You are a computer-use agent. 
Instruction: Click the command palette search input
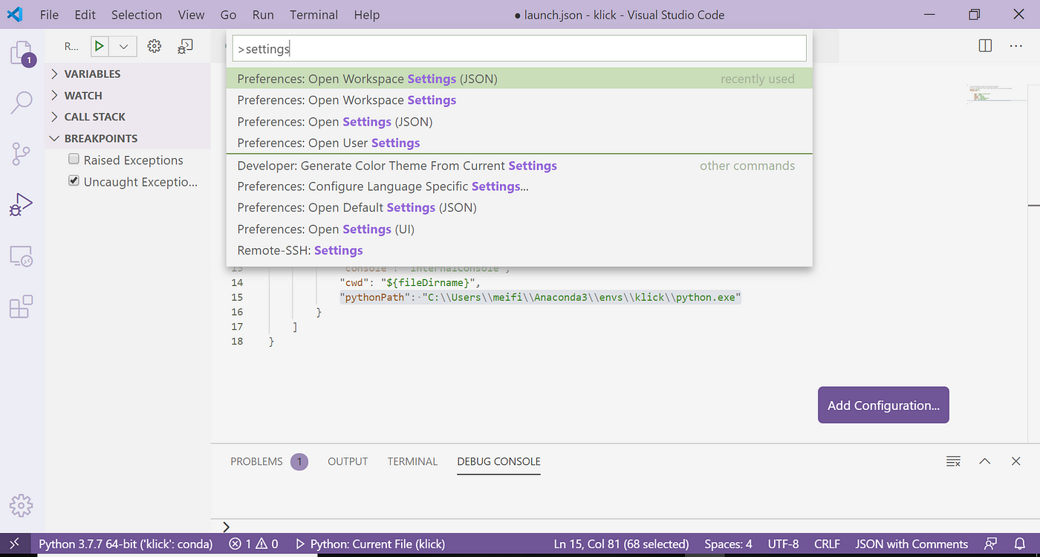pyautogui.click(x=519, y=49)
